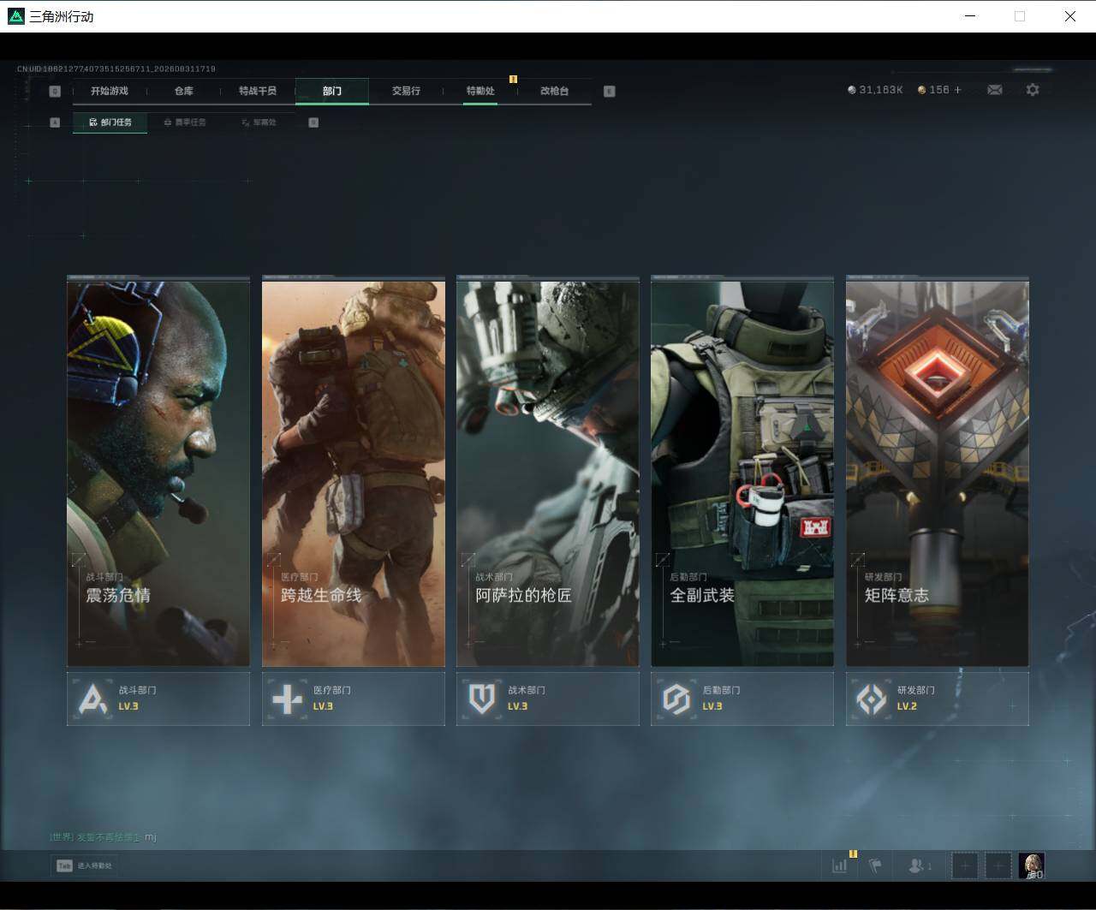Minimize the 三角洲行动 window
1096x910 pixels.
(970, 16)
